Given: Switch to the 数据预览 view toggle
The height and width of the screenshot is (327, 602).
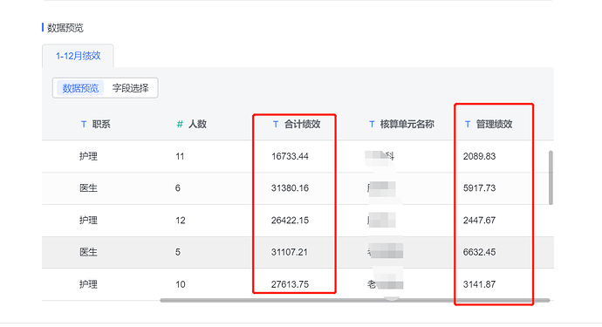Looking at the screenshot, I should pos(80,88).
